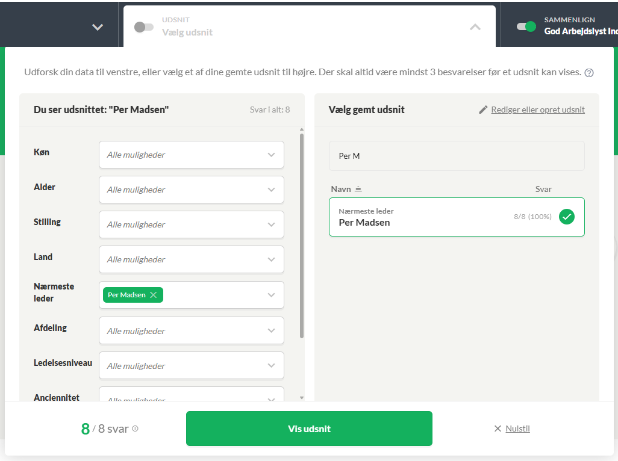Collapse the Udsnit panel with up chevron
Viewport: 618px width, 461px height.
pos(475,27)
